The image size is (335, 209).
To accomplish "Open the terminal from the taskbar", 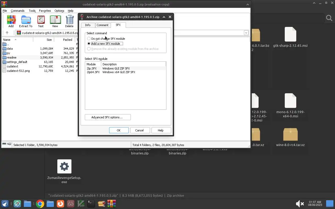I will point(91,204).
